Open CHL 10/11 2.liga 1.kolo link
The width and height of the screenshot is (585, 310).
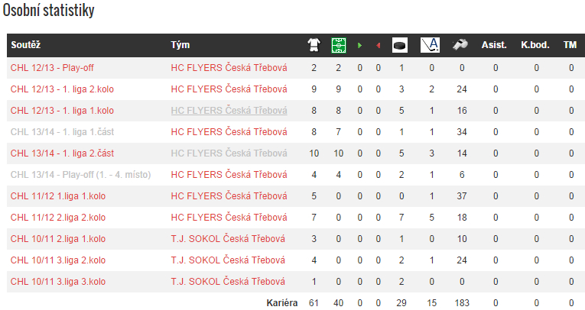[x=58, y=239]
